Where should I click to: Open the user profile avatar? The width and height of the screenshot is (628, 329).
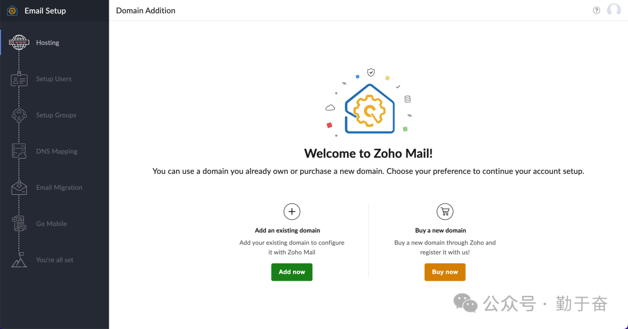[x=613, y=10]
